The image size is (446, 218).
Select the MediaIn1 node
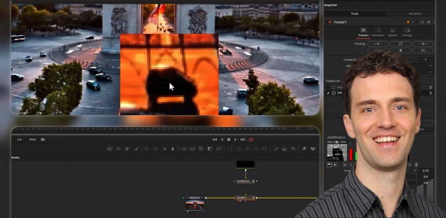pyautogui.click(x=195, y=204)
